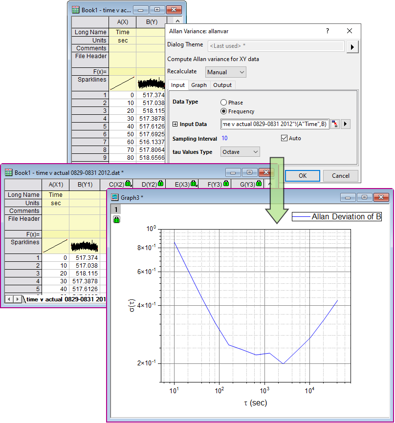Viewport: 395px width, 423px height.
Task: Click the Cancel button in Allan Variance dialog
Action: point(340,176)
